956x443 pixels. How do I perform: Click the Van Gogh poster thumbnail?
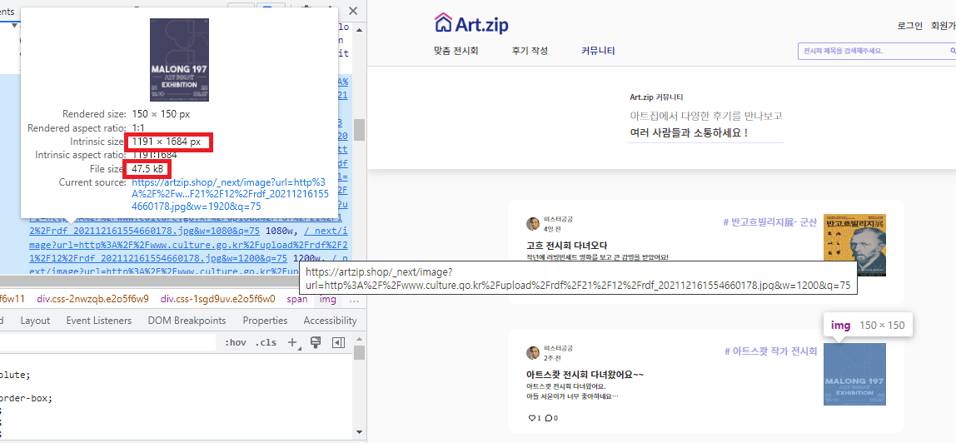pos(854,245)
